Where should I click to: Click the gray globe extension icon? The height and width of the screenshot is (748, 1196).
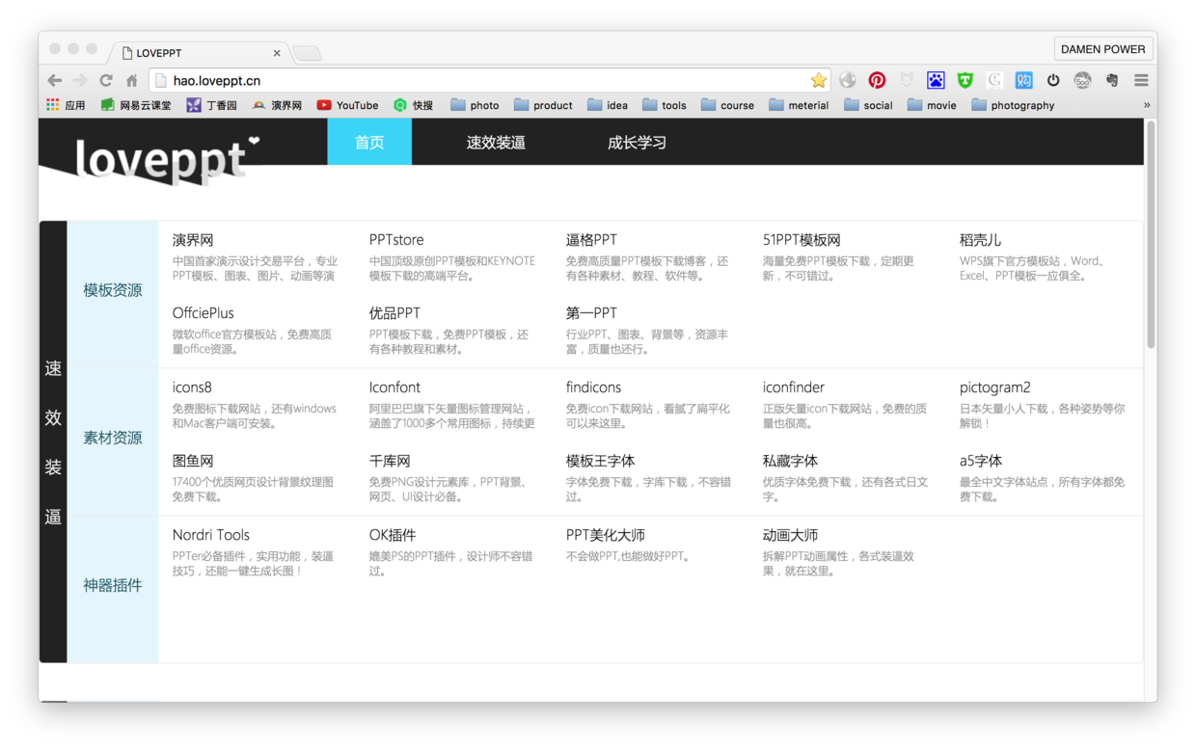(x=848, y=80)
